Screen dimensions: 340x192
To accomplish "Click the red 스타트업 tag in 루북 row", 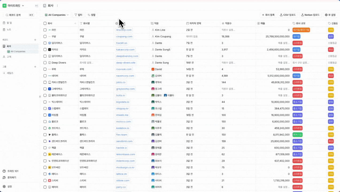I will [297, 69].
